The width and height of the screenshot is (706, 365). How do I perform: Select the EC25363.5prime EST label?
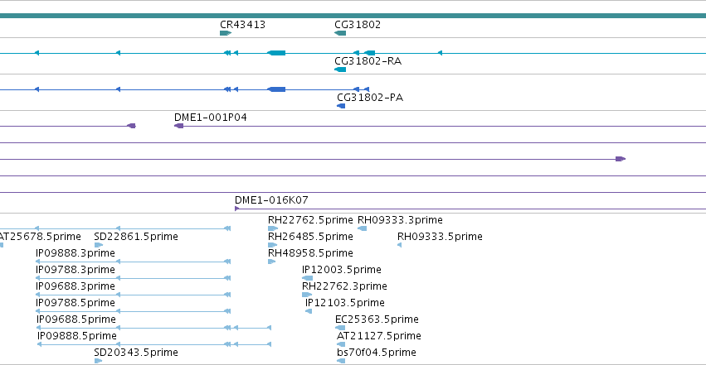tap(377, 319)
